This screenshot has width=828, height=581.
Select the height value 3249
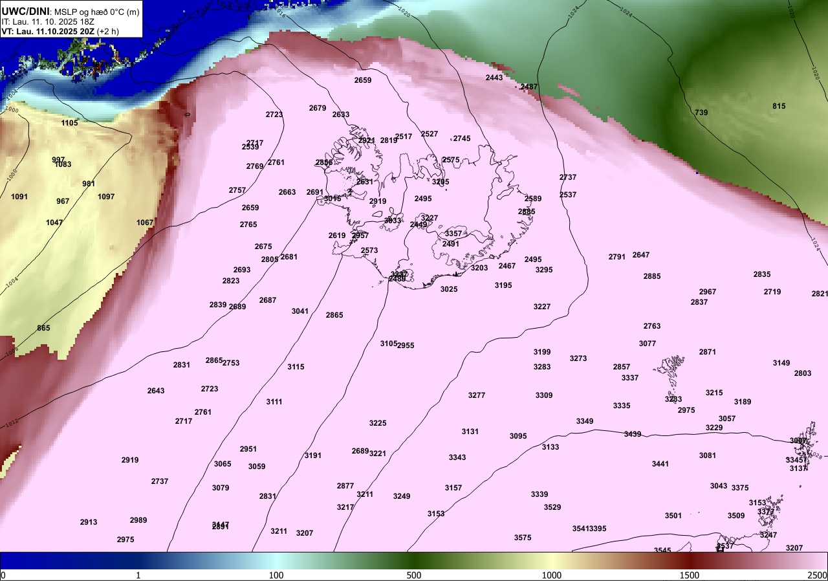(x=402, y=496)
